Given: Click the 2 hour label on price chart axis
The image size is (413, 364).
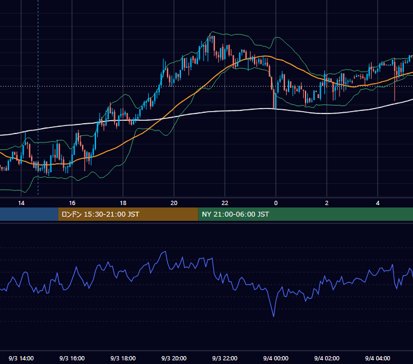Looking at the screenshot, I should coord(327,203).
